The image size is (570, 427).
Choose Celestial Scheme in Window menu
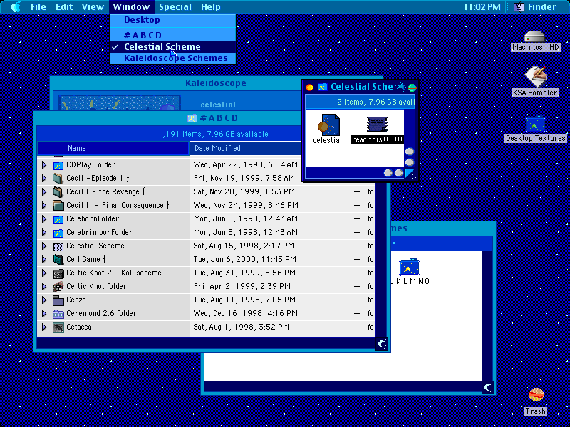point(173,47)
